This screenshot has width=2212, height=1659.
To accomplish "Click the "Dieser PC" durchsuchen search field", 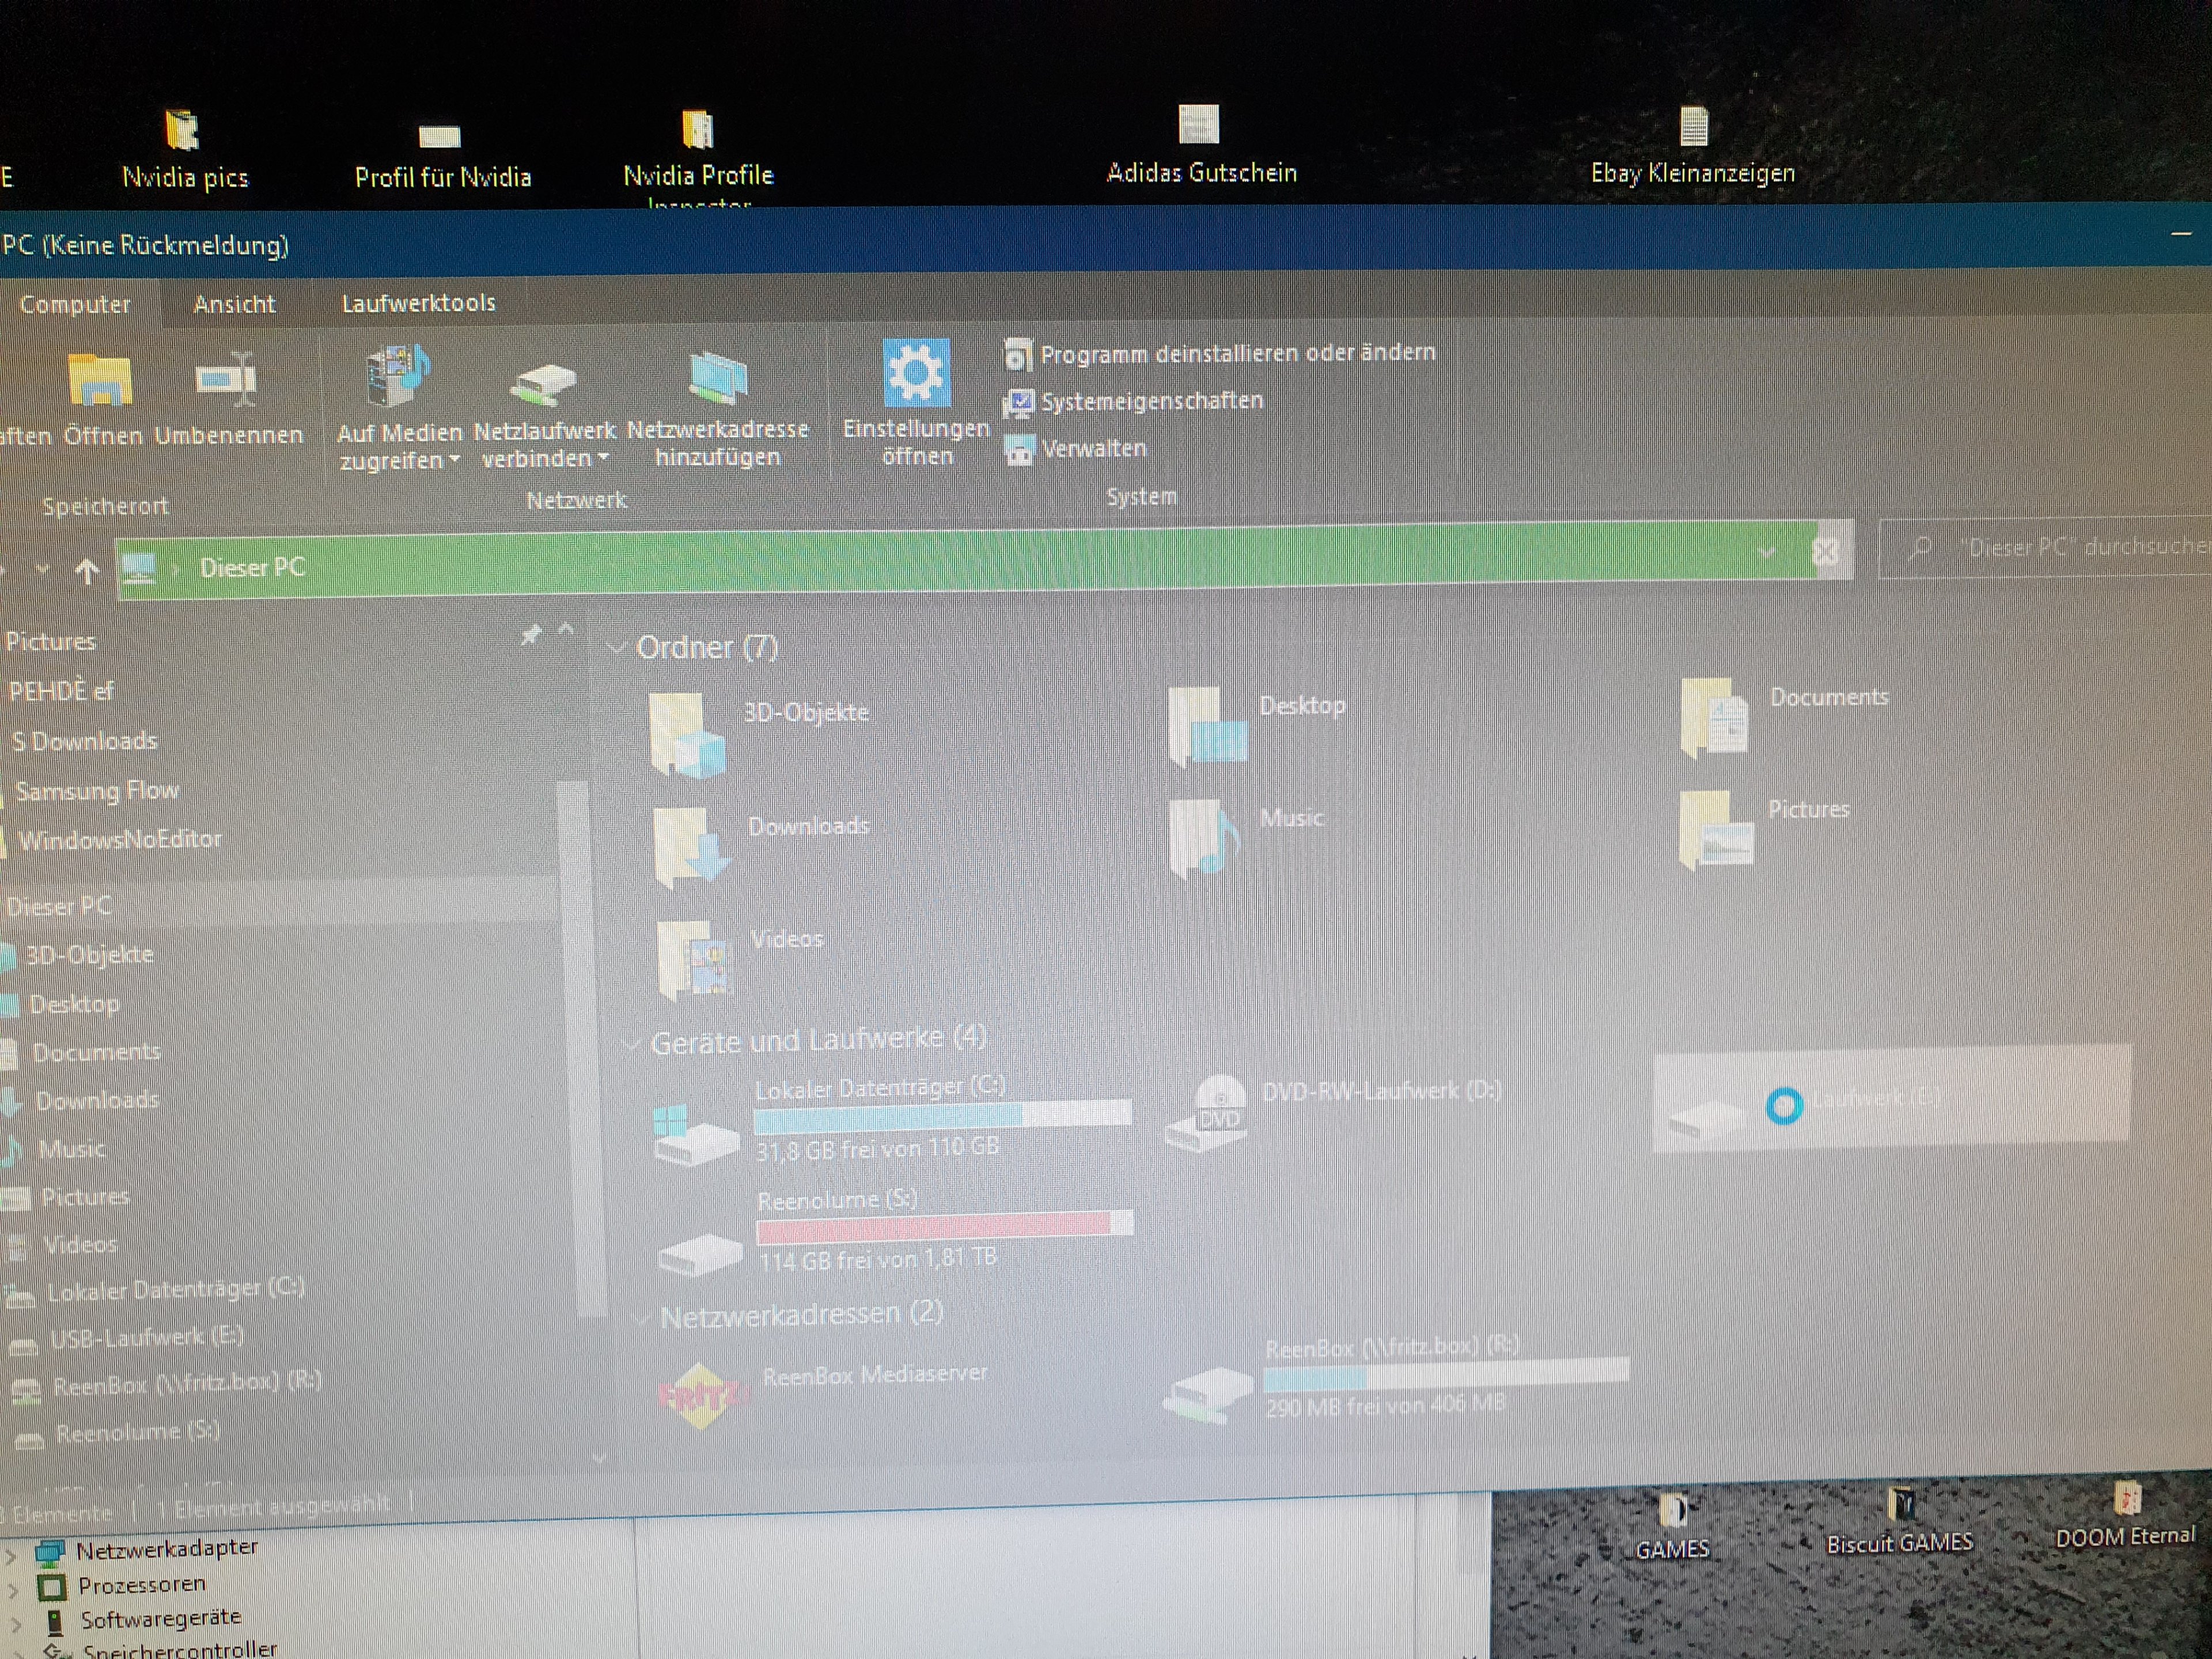I will click(2045, 547).
